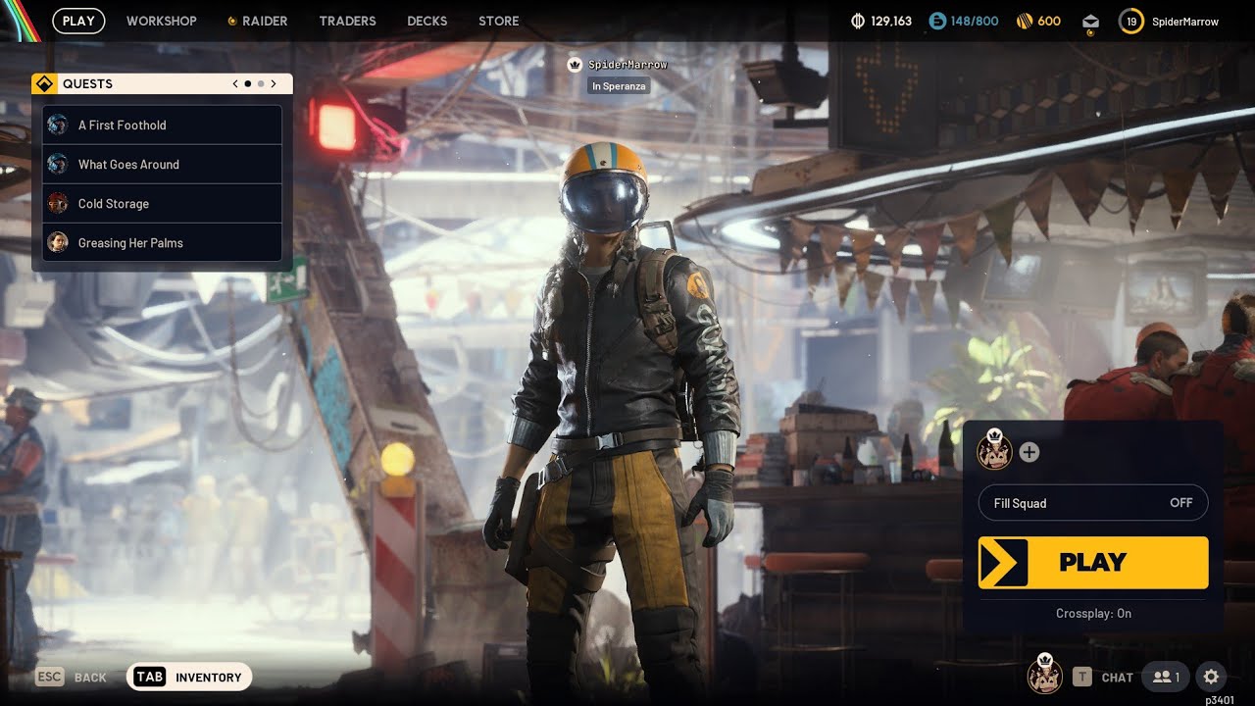The width and height of the screenshot is (1255, 706).
Task: Click the SpiderMarrow nameplate above character
Action: 627,65
